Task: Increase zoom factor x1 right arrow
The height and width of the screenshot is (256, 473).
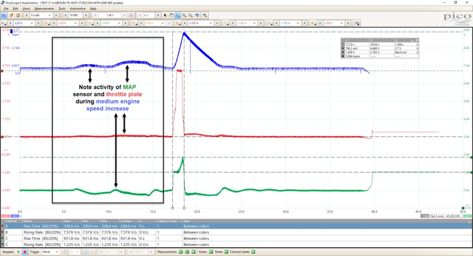Action: (158, 15)
